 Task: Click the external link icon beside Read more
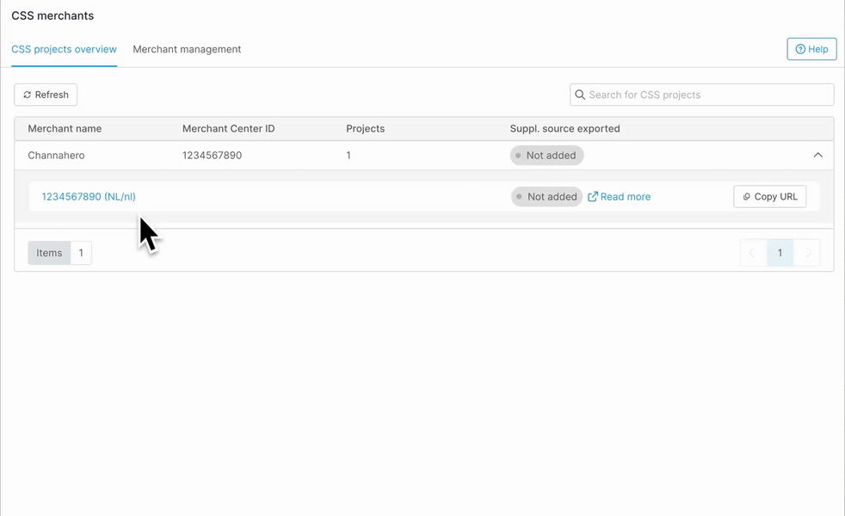[593, 196]
